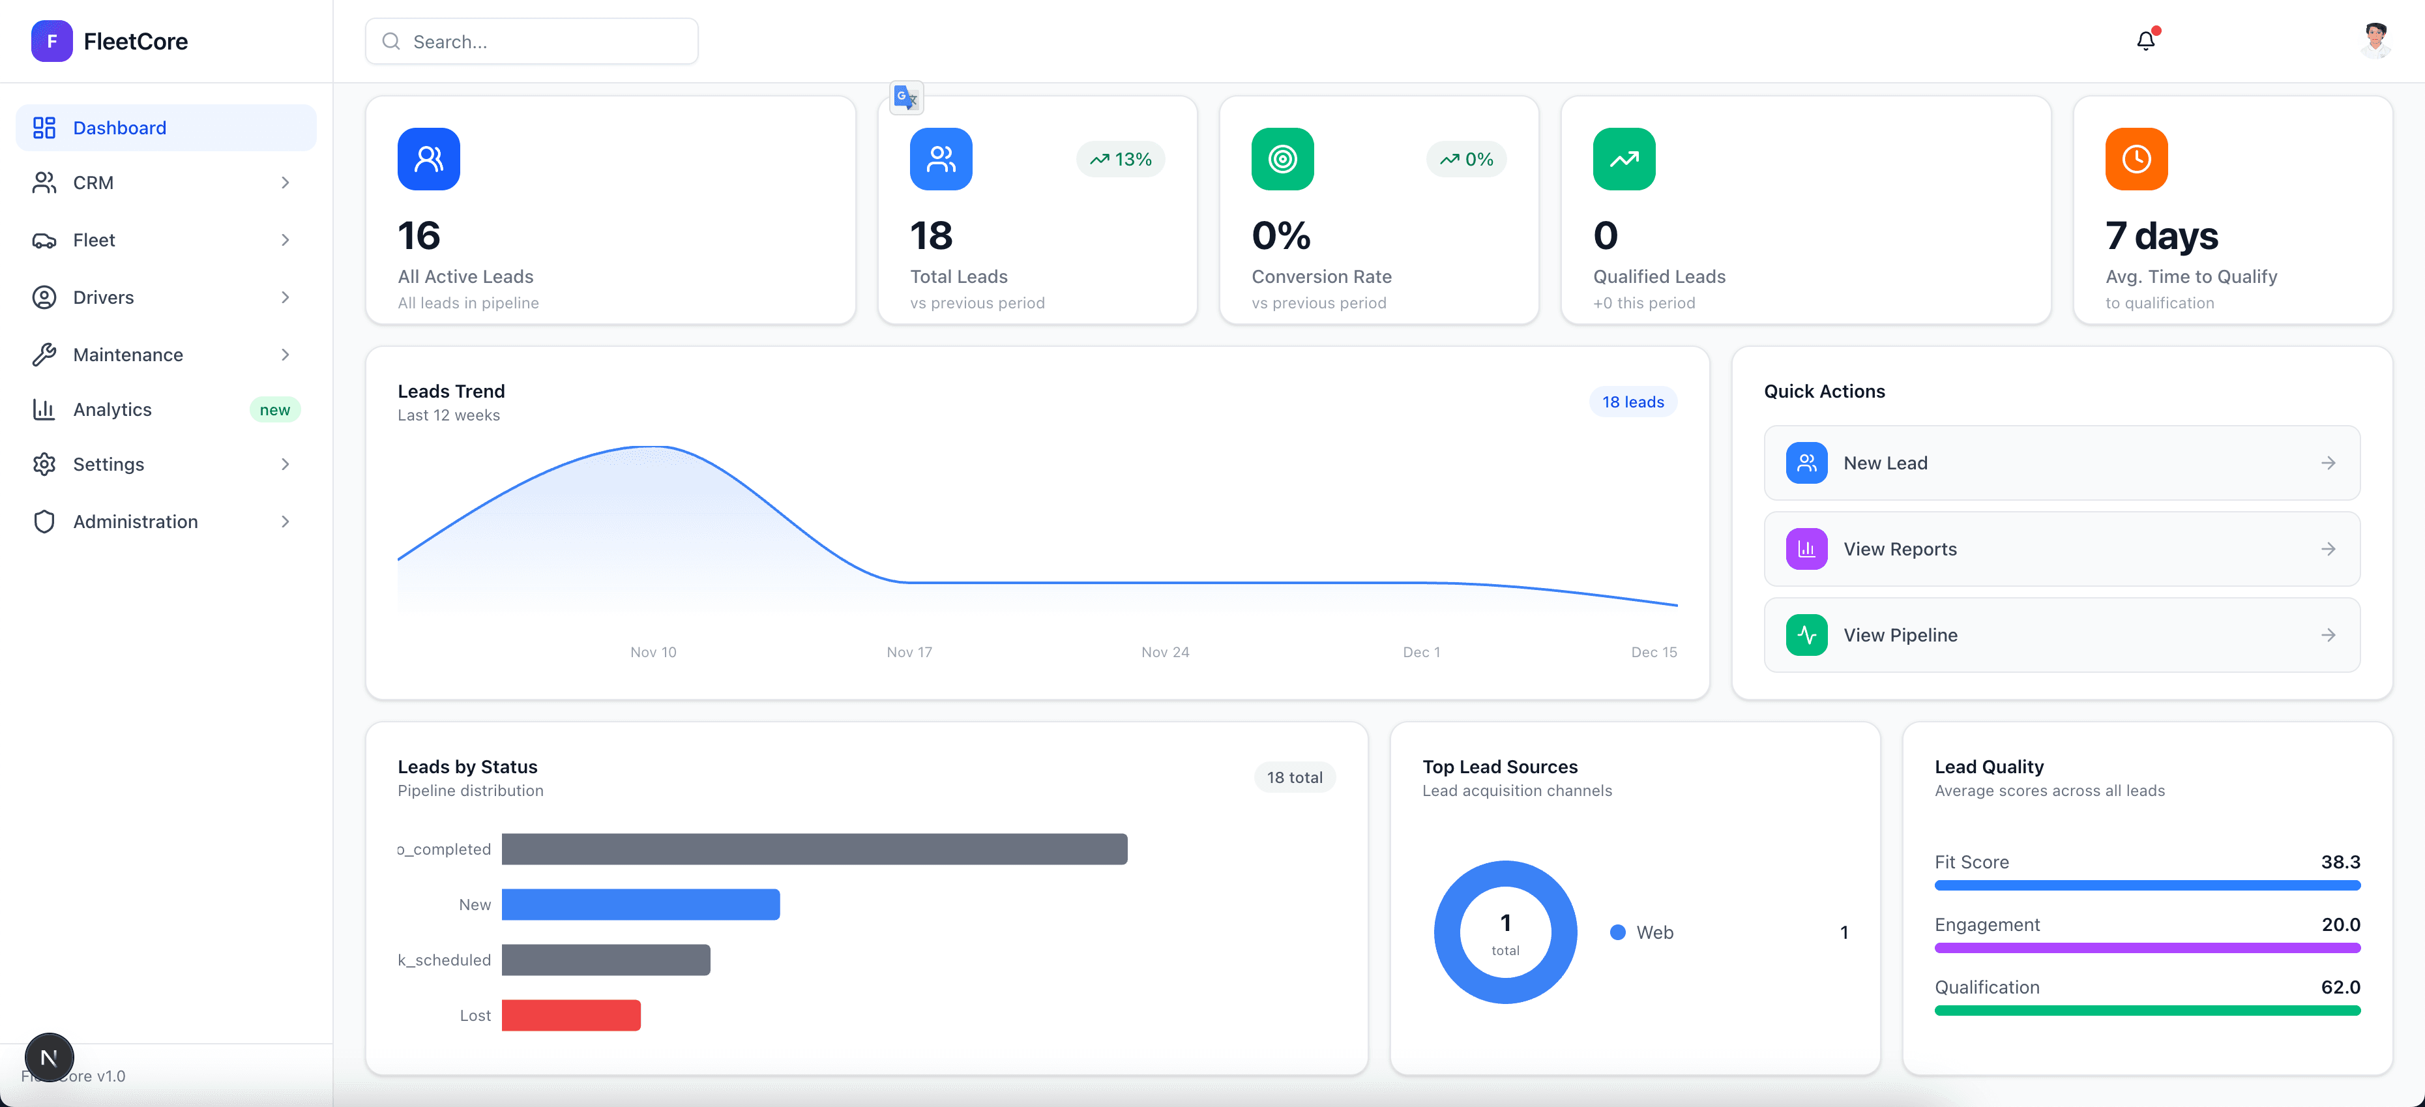Click the All Active Leads people icon
The width and height of the screenshot is (2425, 1107).
pos(428,159)
